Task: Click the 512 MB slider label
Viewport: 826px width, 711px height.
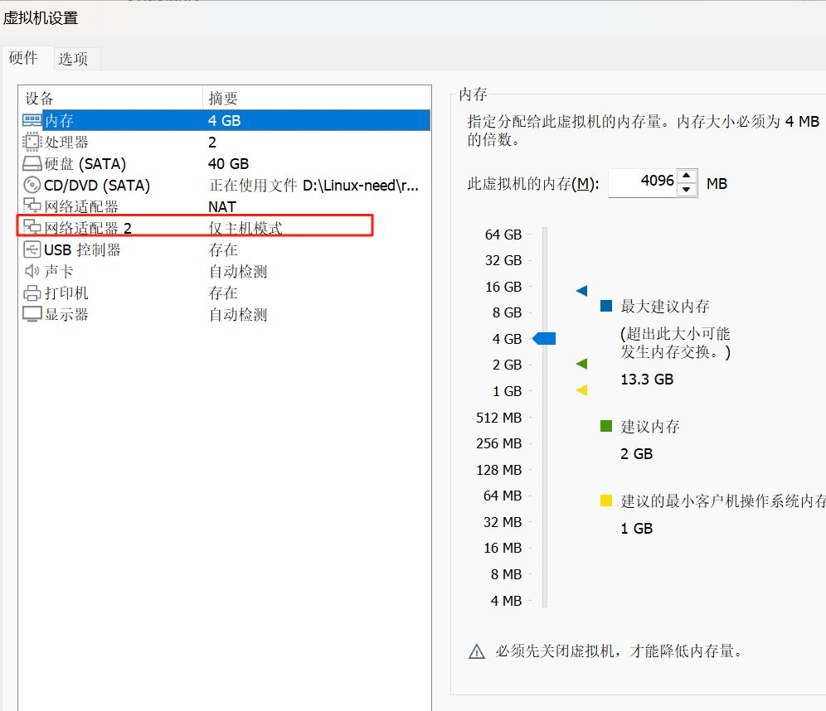Action: 498,418
